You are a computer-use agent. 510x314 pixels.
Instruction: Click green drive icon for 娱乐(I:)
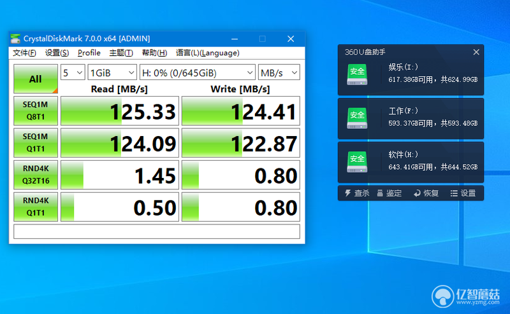(x=357, y=75)
